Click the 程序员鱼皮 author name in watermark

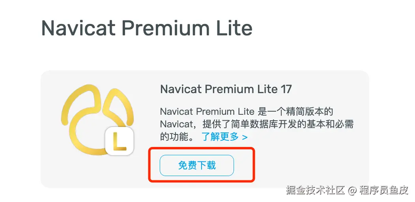pos(384,190)
